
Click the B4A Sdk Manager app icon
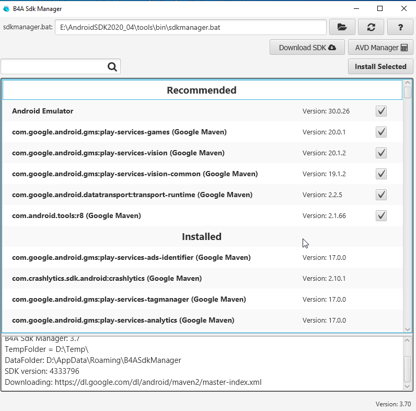click(x=6, y=8)
